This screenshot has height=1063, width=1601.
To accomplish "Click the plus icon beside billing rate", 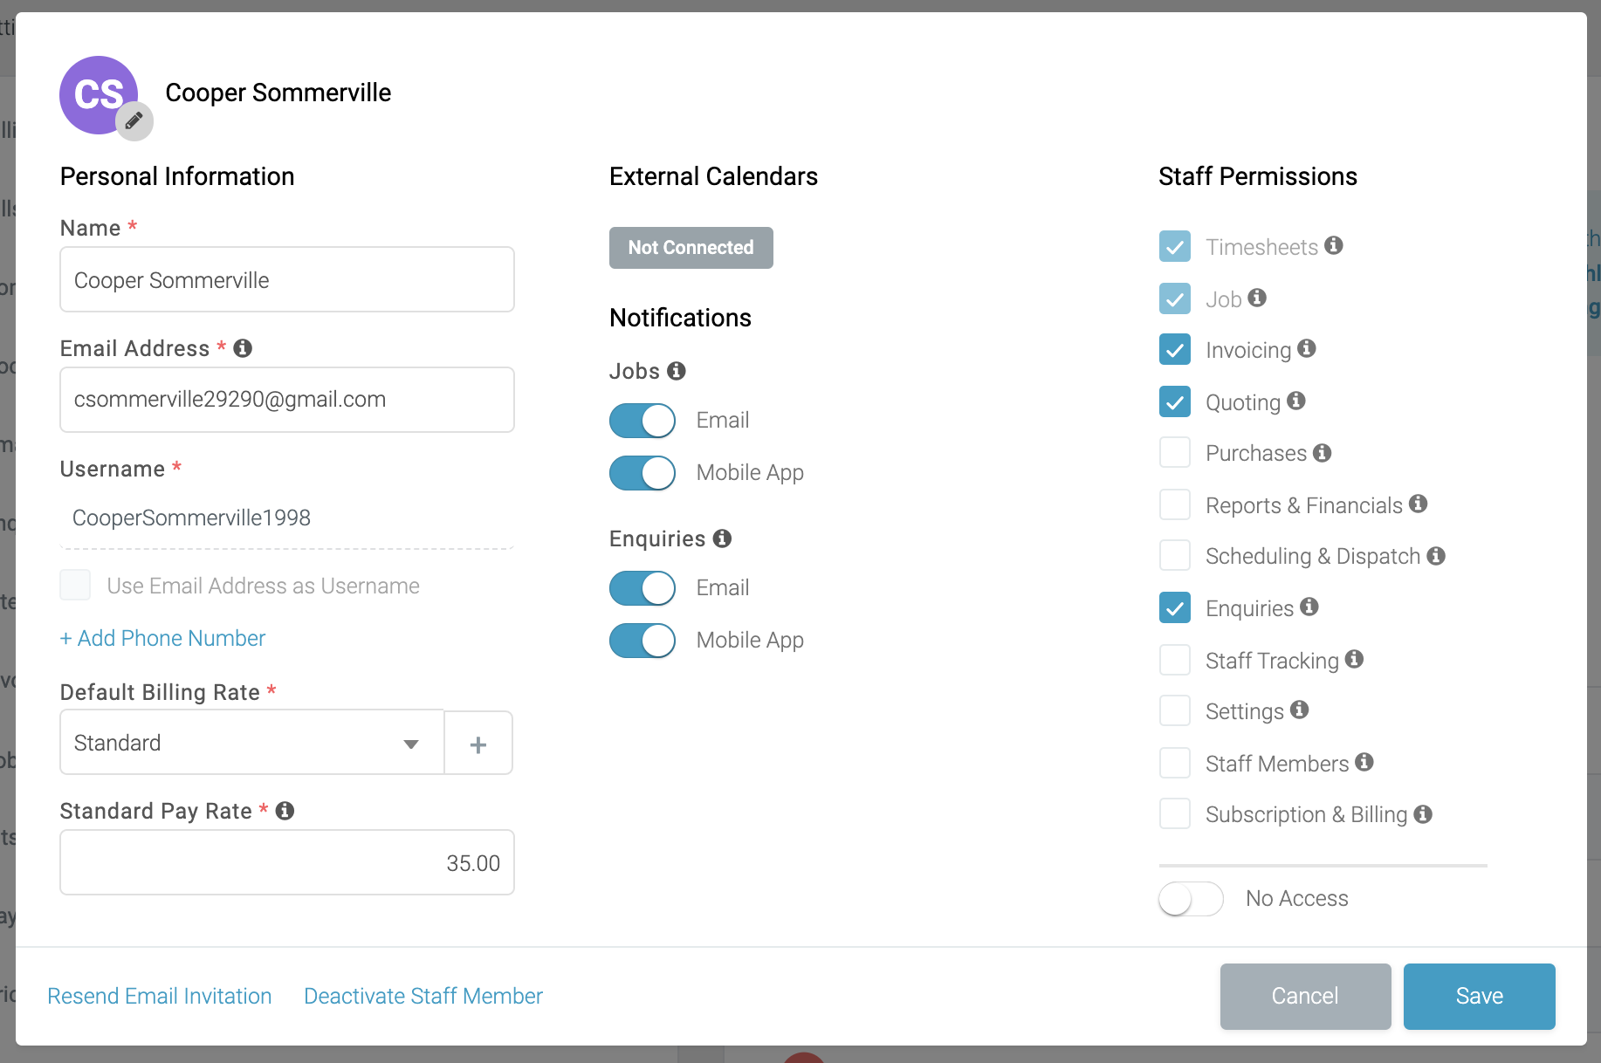I will [478, 744].
